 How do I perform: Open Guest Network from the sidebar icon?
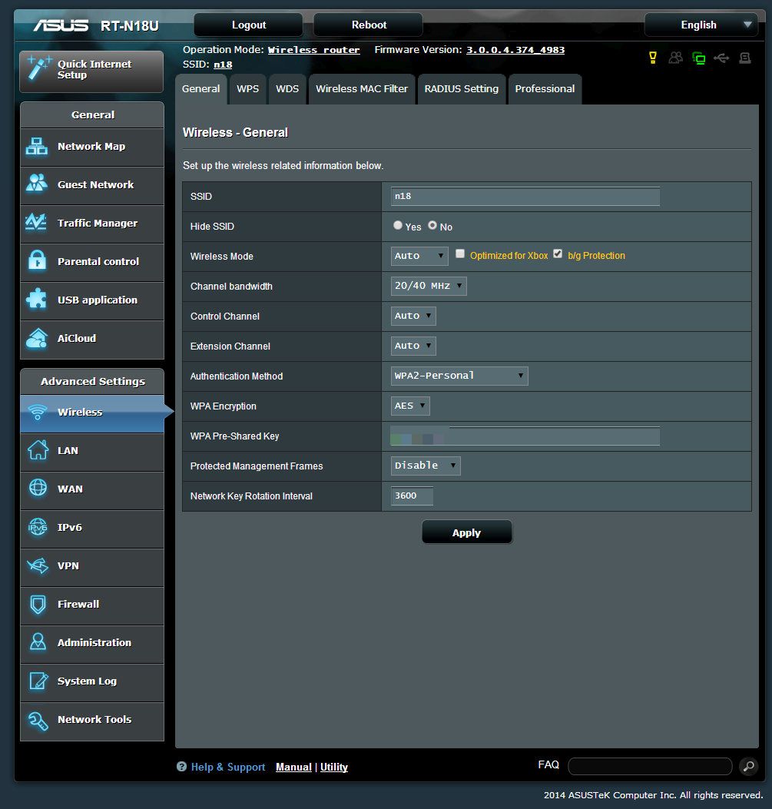tap(37, 185)
